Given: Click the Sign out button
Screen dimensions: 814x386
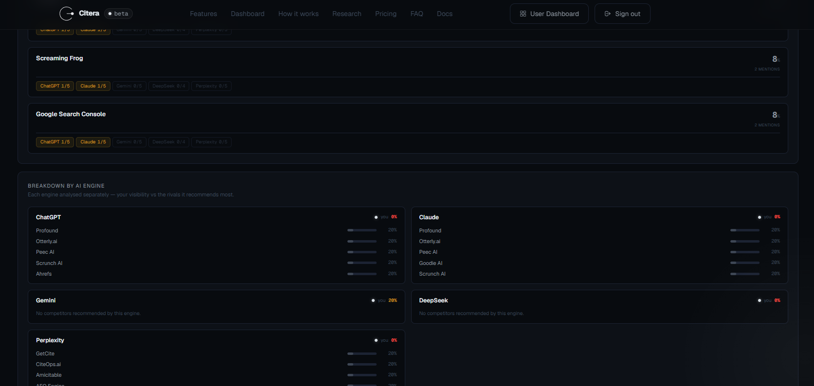Looking at the screenshot, I should [622, 14].
